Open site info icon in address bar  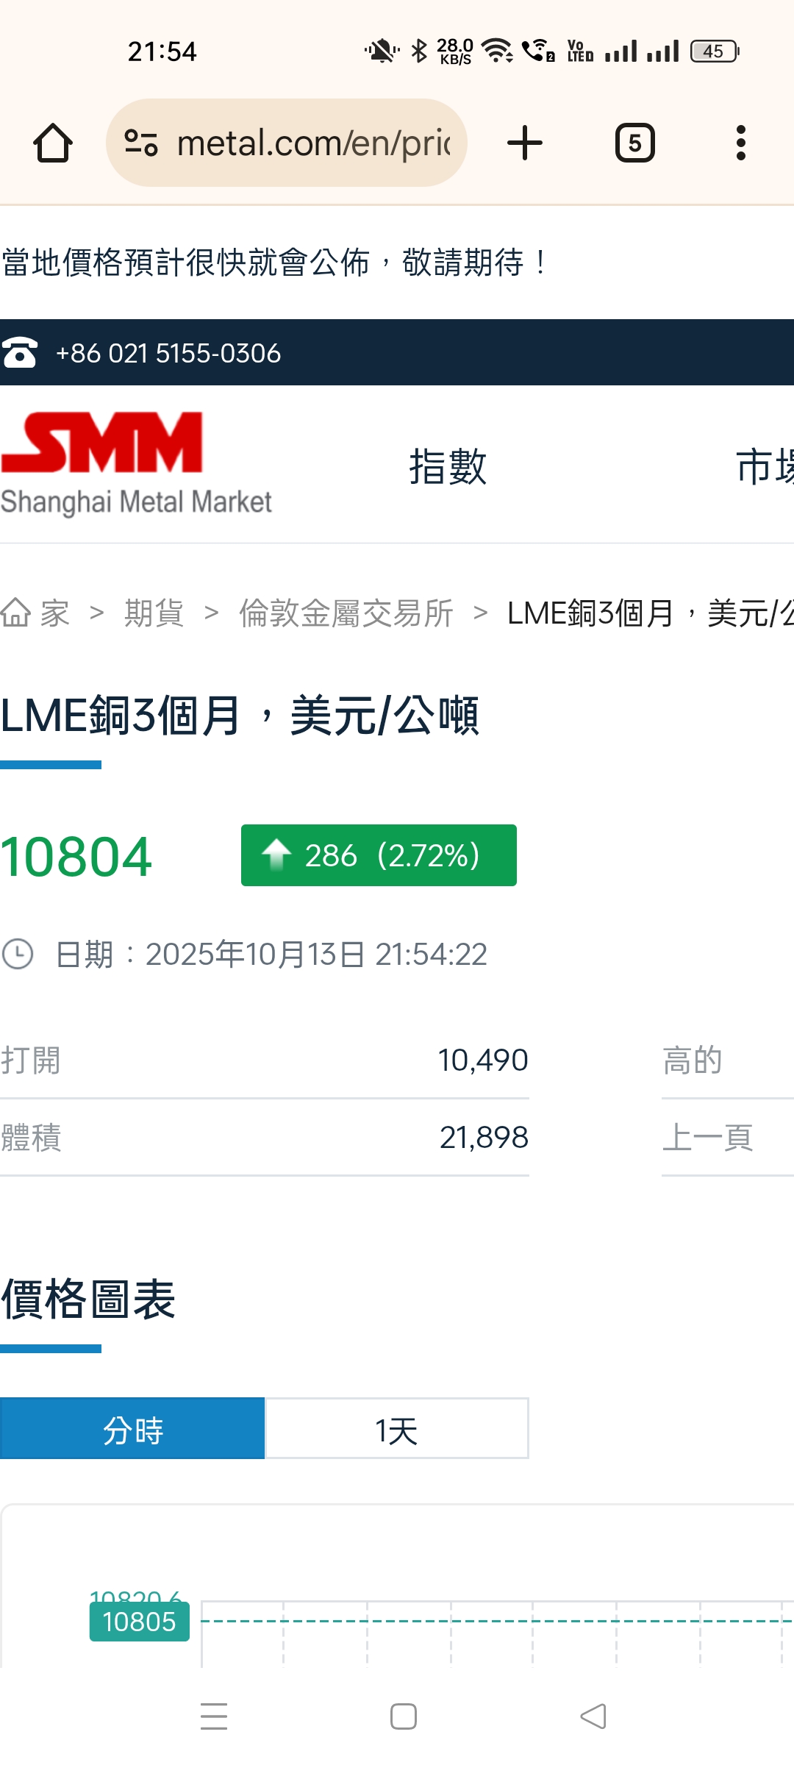(x=140, y=143)
